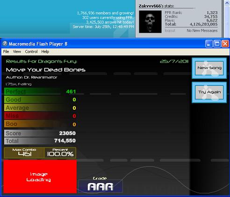Click the AAA grade badge
Viewport: 230px width, 197px height.
(x=101, y=186)
